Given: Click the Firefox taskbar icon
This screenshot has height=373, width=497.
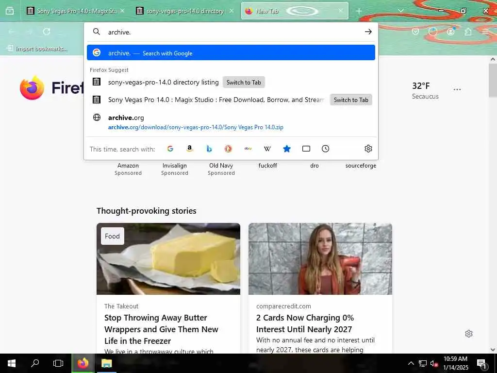Looking at the screenshot, I should pyautogui.click(x=83, y=363).
